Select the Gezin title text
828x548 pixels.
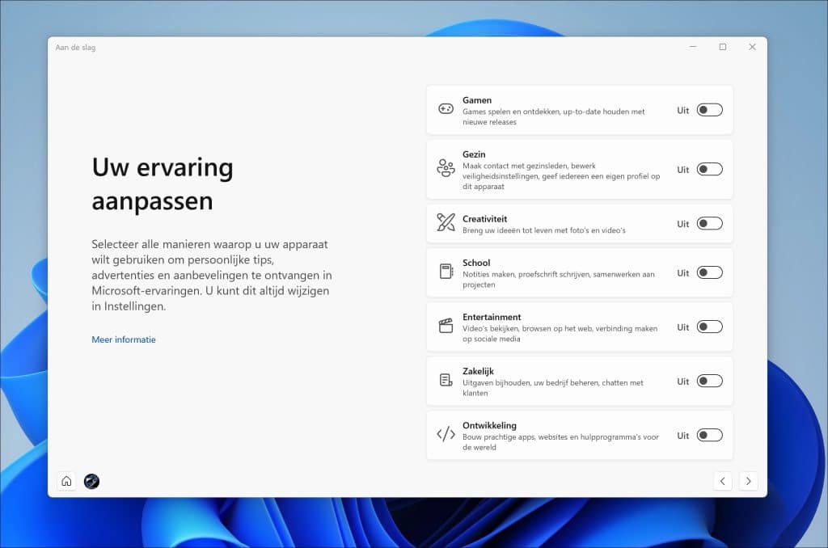coord(474,154)
